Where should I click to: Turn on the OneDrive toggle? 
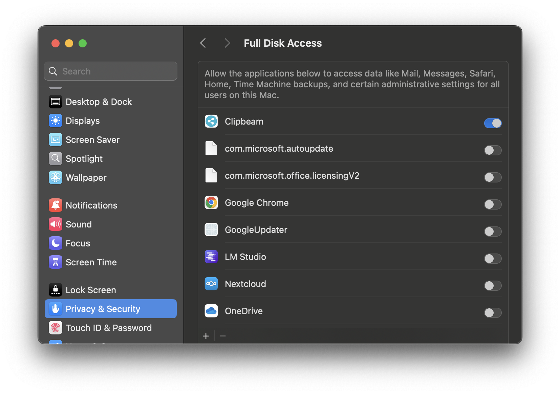click(493, 313)
